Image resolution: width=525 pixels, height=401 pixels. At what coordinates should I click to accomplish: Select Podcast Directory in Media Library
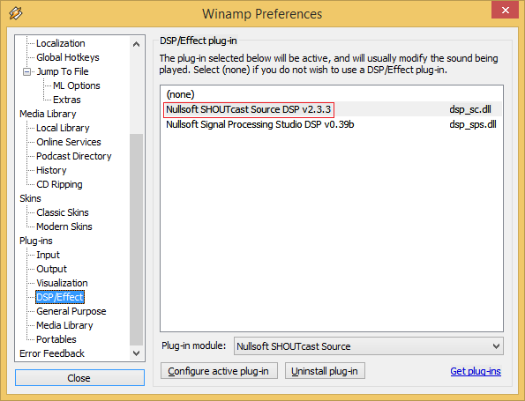point(73,156)
